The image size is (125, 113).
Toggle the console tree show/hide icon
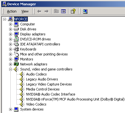pyautogui.click(x=63, y=11)
